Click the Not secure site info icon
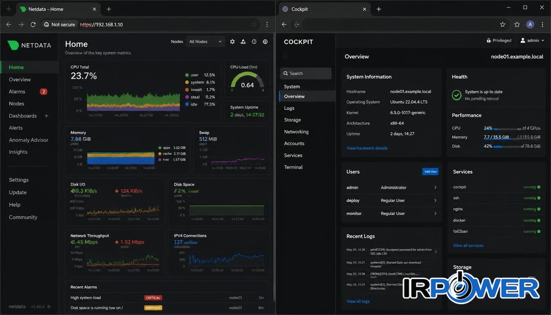551x315 pixels. tap(46, 25)
